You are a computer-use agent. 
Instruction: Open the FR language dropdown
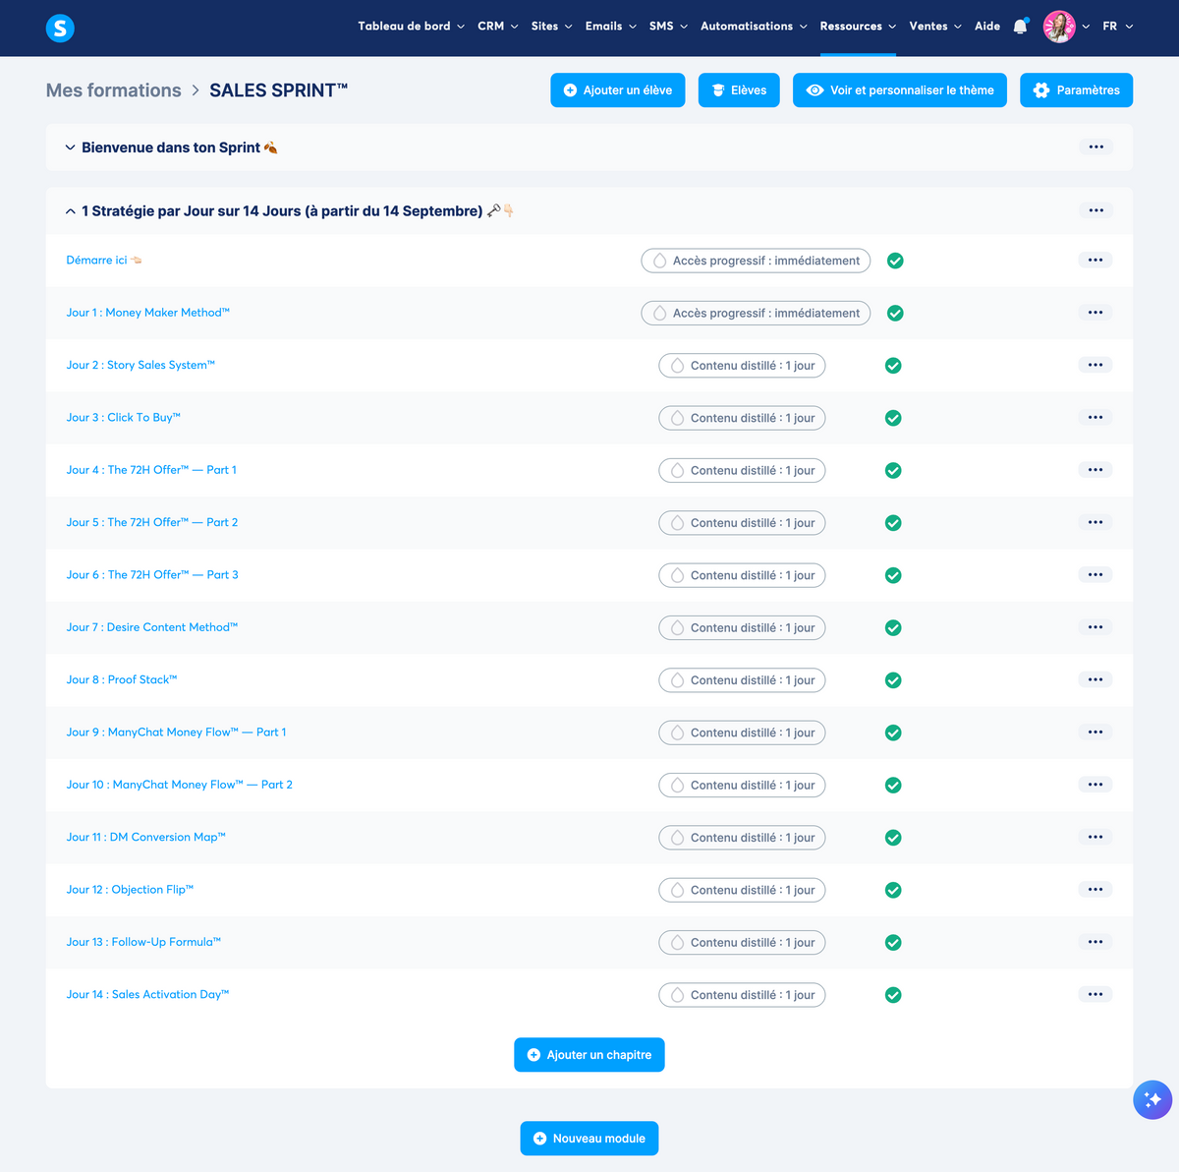[1118, 27]
